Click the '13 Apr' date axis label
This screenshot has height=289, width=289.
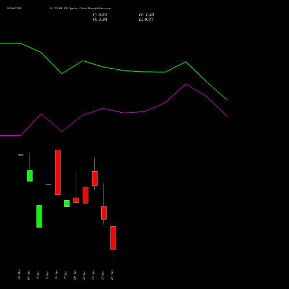pos(38,275)
